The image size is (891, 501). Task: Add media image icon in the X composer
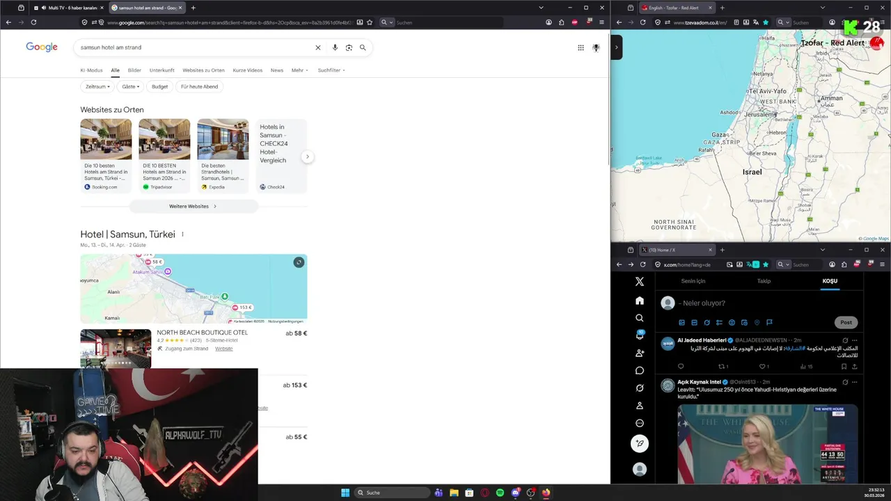681,322
